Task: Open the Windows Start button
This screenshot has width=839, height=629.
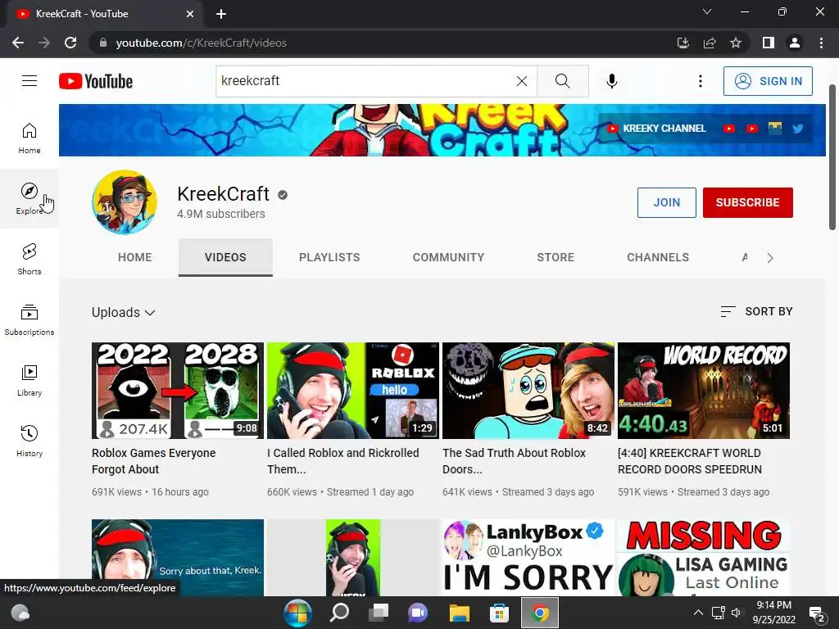Action: coord(297,613)
